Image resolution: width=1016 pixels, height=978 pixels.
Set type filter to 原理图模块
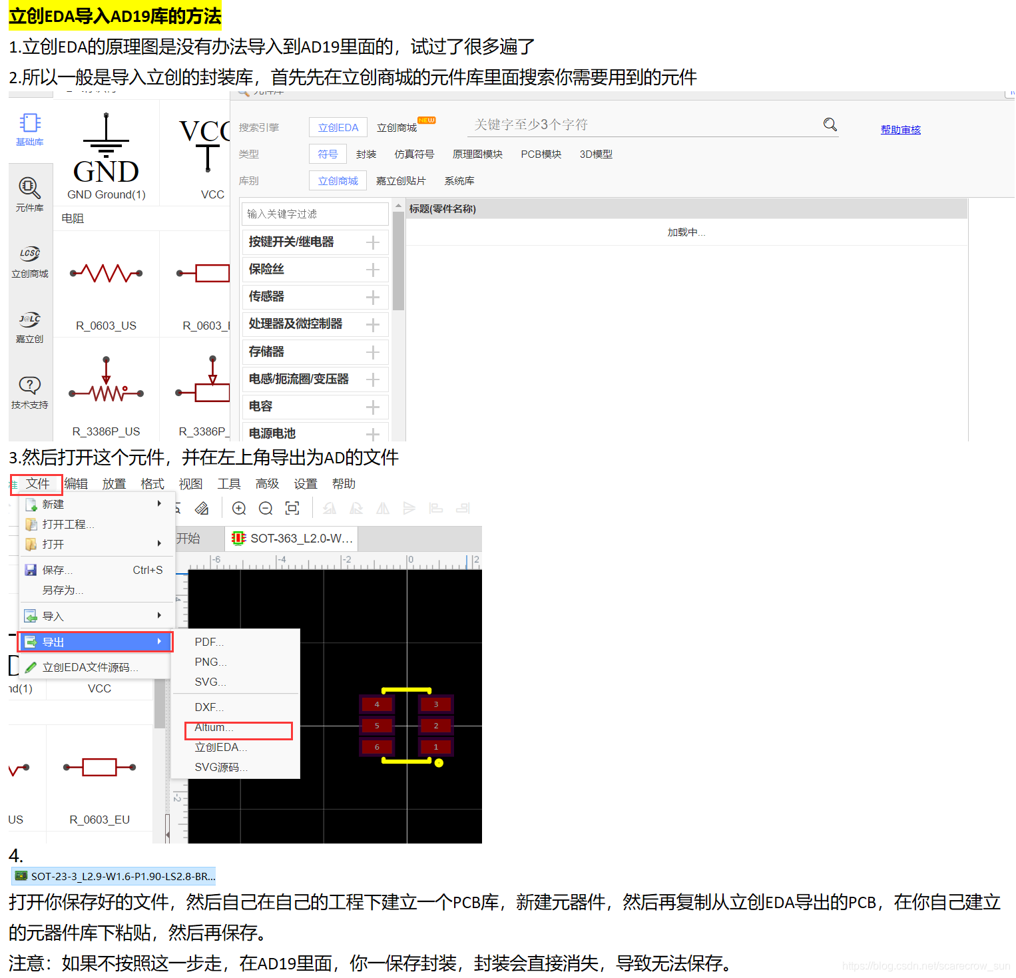point(477,154)
